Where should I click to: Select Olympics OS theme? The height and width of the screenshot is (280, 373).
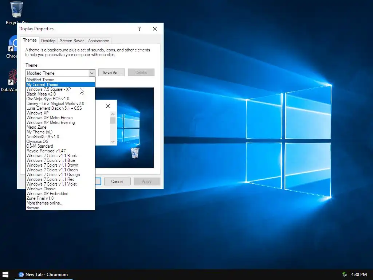(60, 141)
